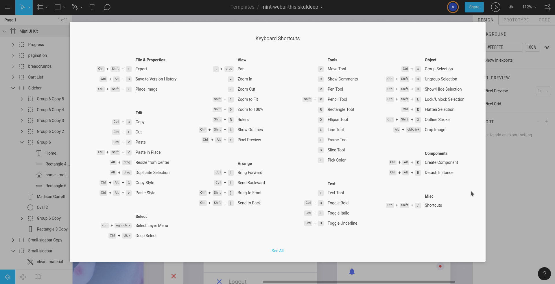
Task: Click the user avatar A
Action: pos(453,7)
